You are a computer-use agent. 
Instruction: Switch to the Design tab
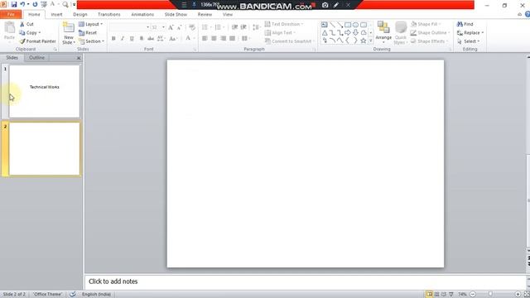point(80,15)
